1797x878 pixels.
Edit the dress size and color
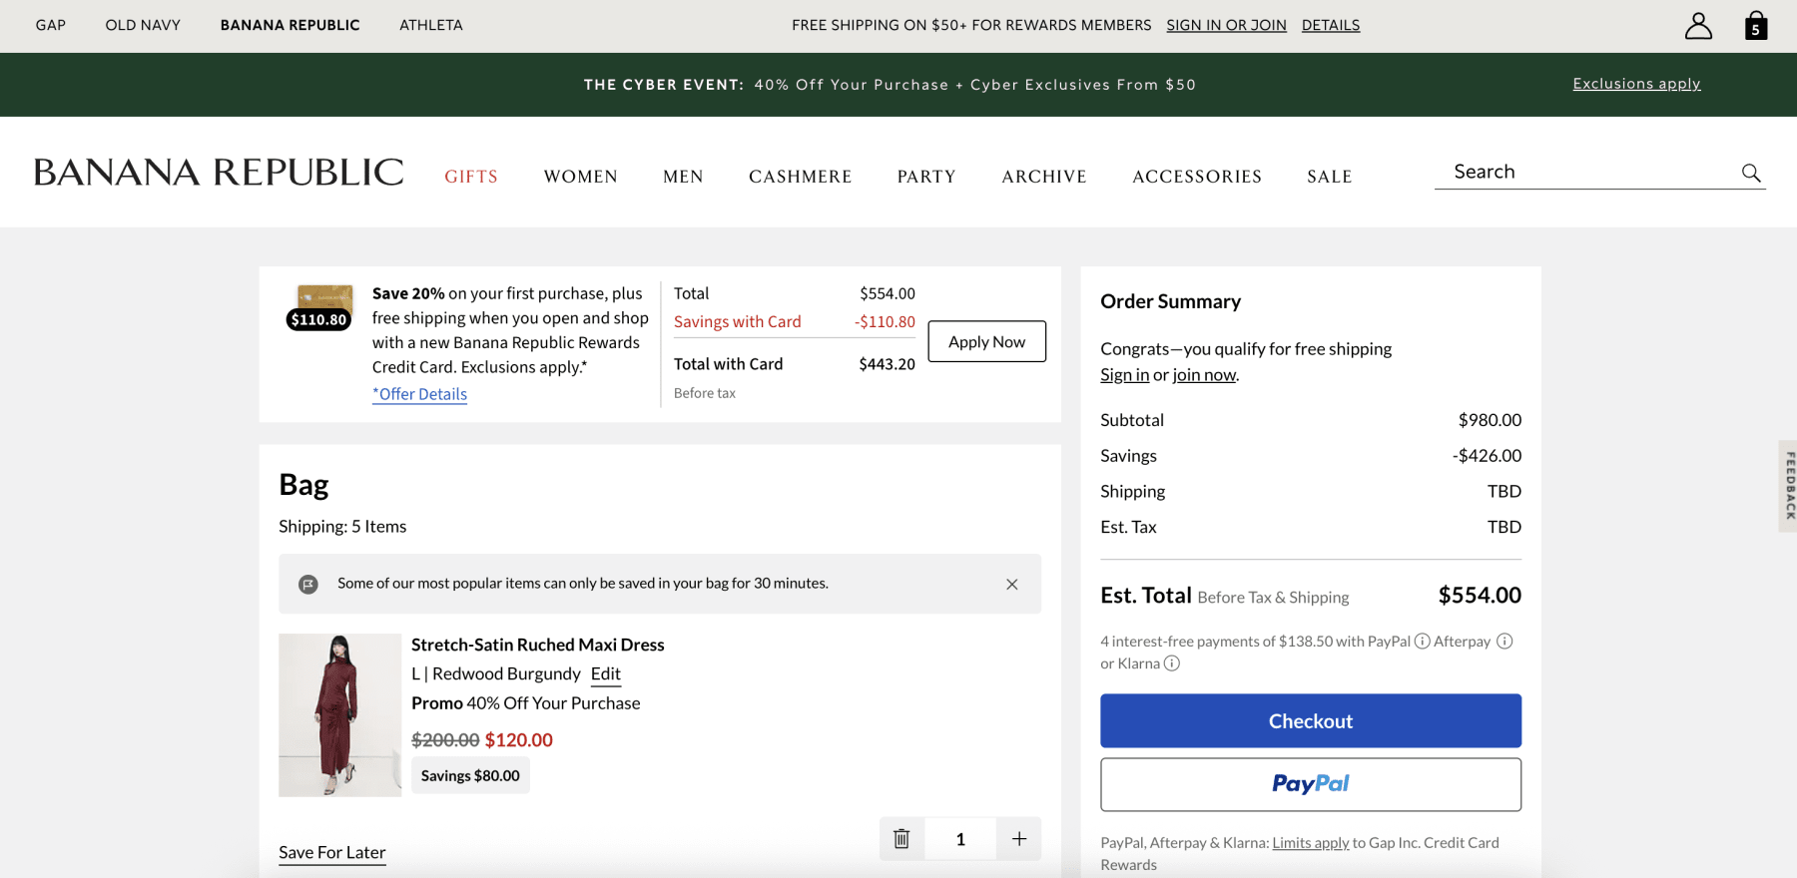(x=605, y=674)
